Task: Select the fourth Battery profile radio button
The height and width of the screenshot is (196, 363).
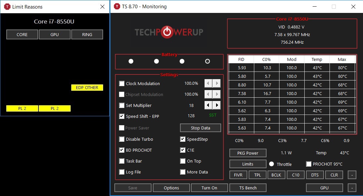Action: [208, 61]
